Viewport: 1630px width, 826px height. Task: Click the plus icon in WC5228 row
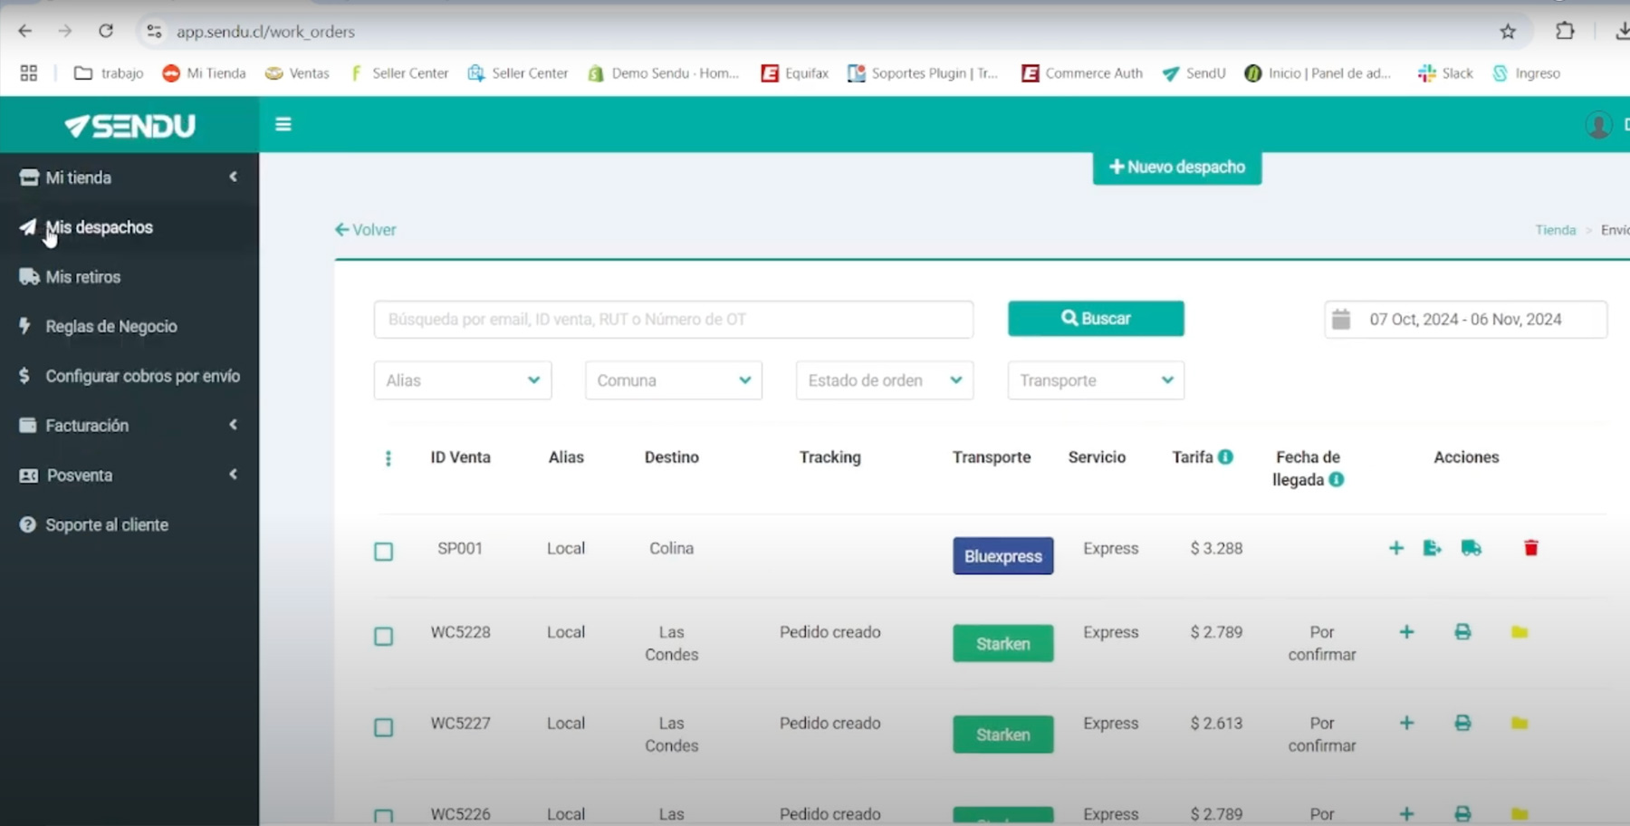pyautogui.click(x=1406, y=632)
